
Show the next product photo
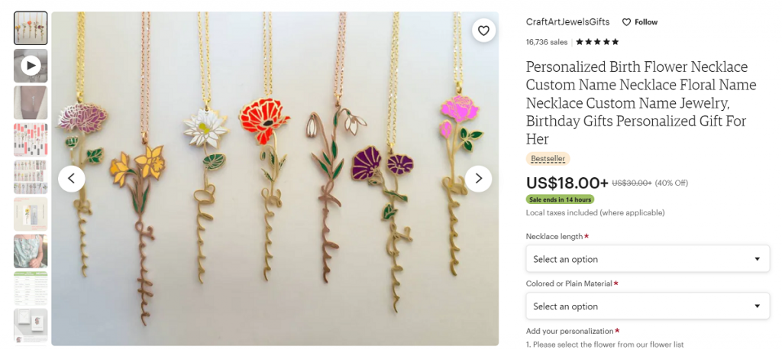[479, 179]
